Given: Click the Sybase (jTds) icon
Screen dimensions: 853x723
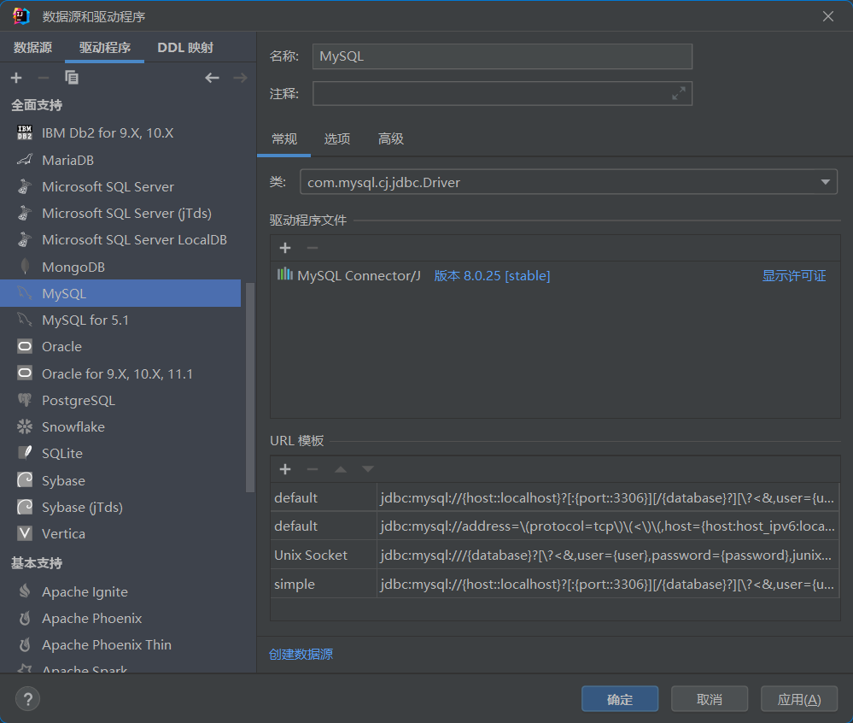Looking at the screenshot, I should point(25,507).
